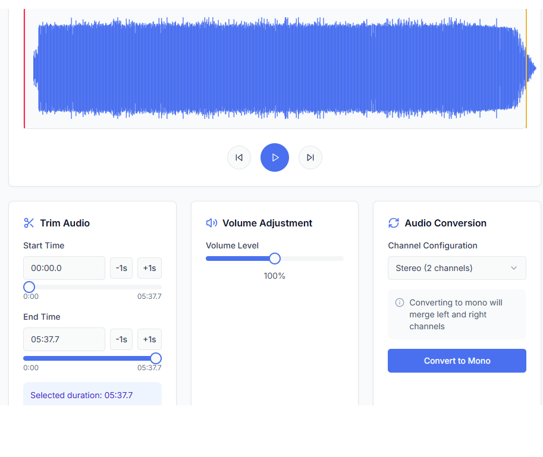Click the End Time input field
This screenshot has width=543, height=457.
click(64, 339)
